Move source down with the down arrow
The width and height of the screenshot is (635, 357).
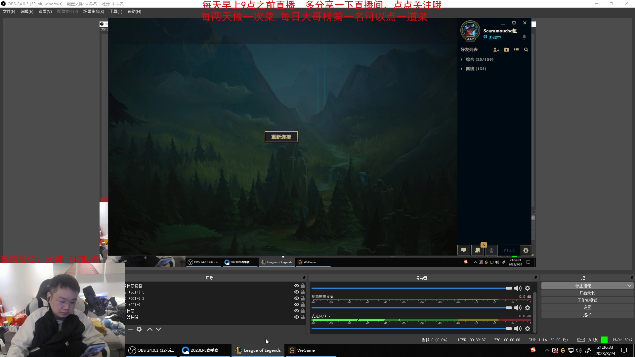[x=158, y=329]
